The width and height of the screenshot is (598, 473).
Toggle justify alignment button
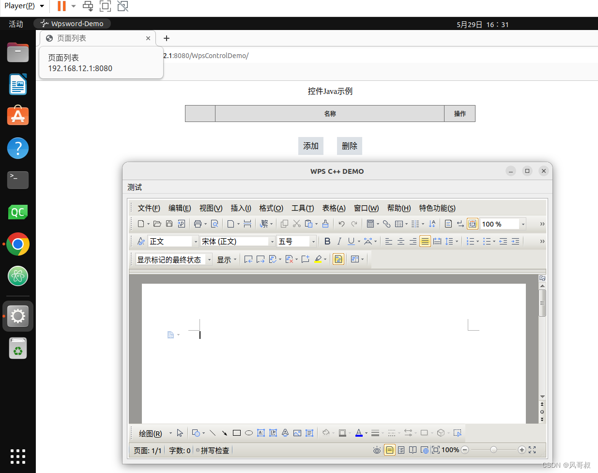pyautogui.click(x=425, y=241)
